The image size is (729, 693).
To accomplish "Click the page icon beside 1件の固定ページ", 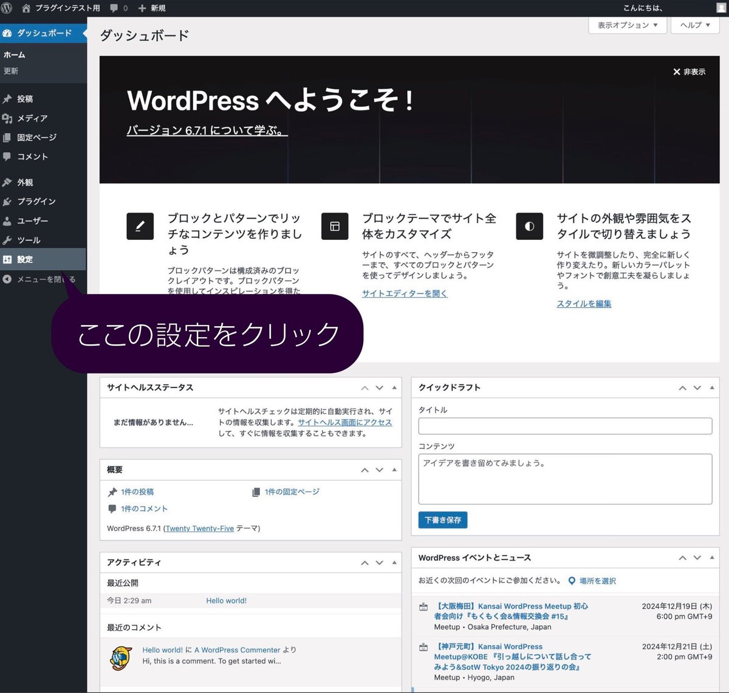I will pos(256,492).
